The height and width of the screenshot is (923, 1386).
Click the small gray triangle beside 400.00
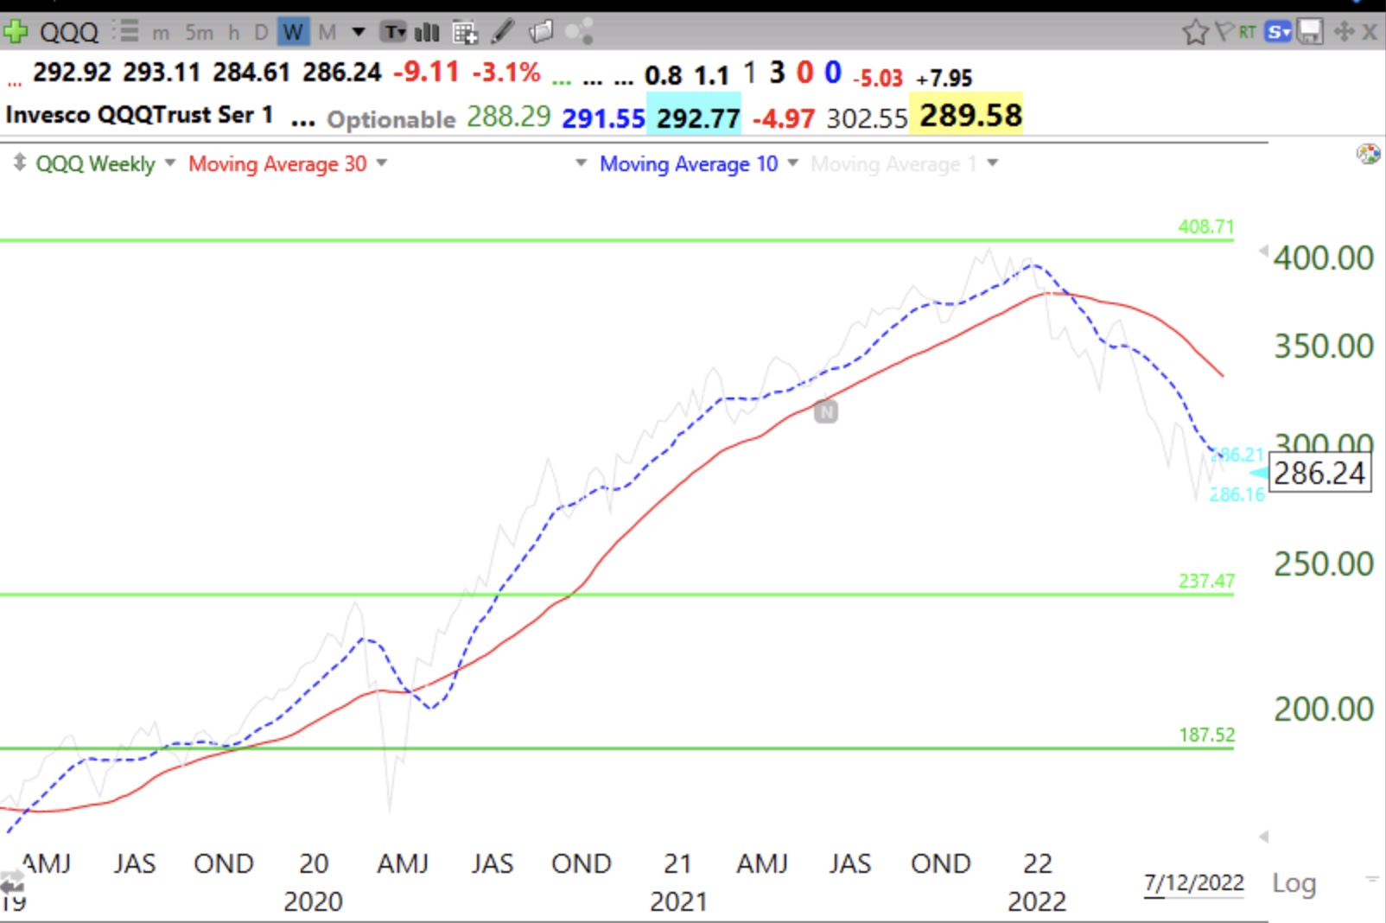pos(1264,251)
